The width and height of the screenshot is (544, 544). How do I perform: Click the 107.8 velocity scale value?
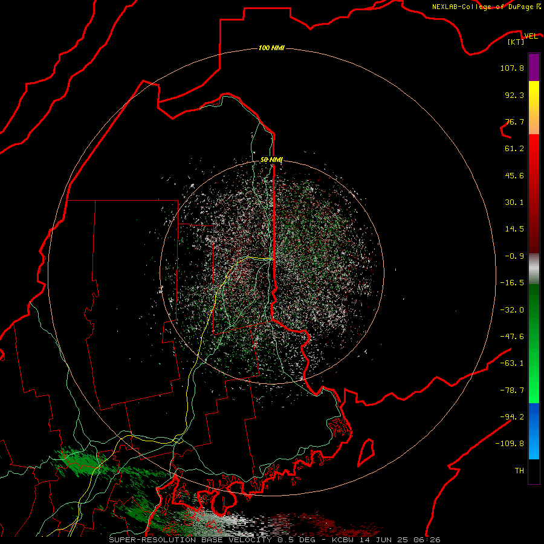point(512,68)
